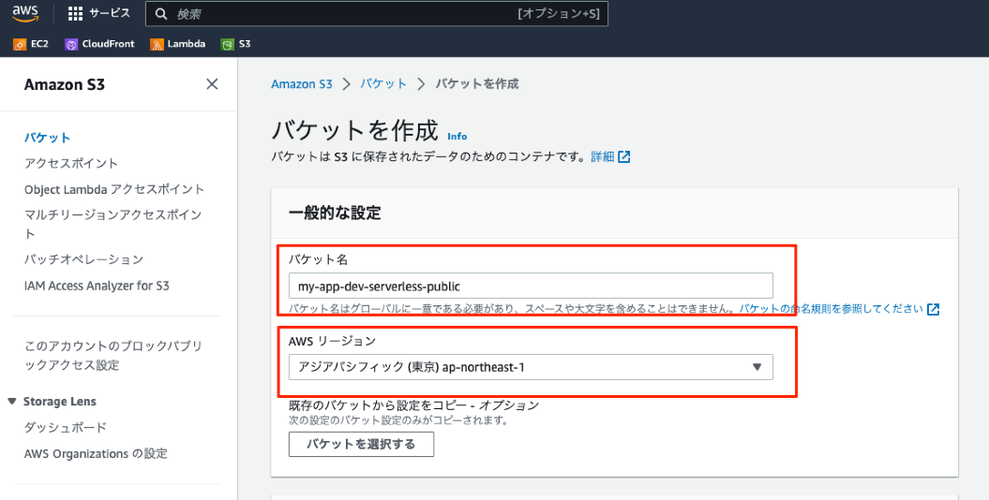Collapse the Storage Lens section
This screenshot has width=989, height=500.
11,401
